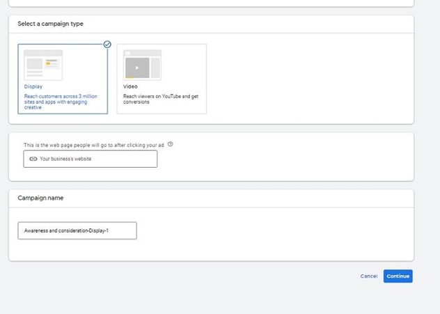Screen dimensions: 440x314
Task: Click the help question mark icon
Action: 171,145
